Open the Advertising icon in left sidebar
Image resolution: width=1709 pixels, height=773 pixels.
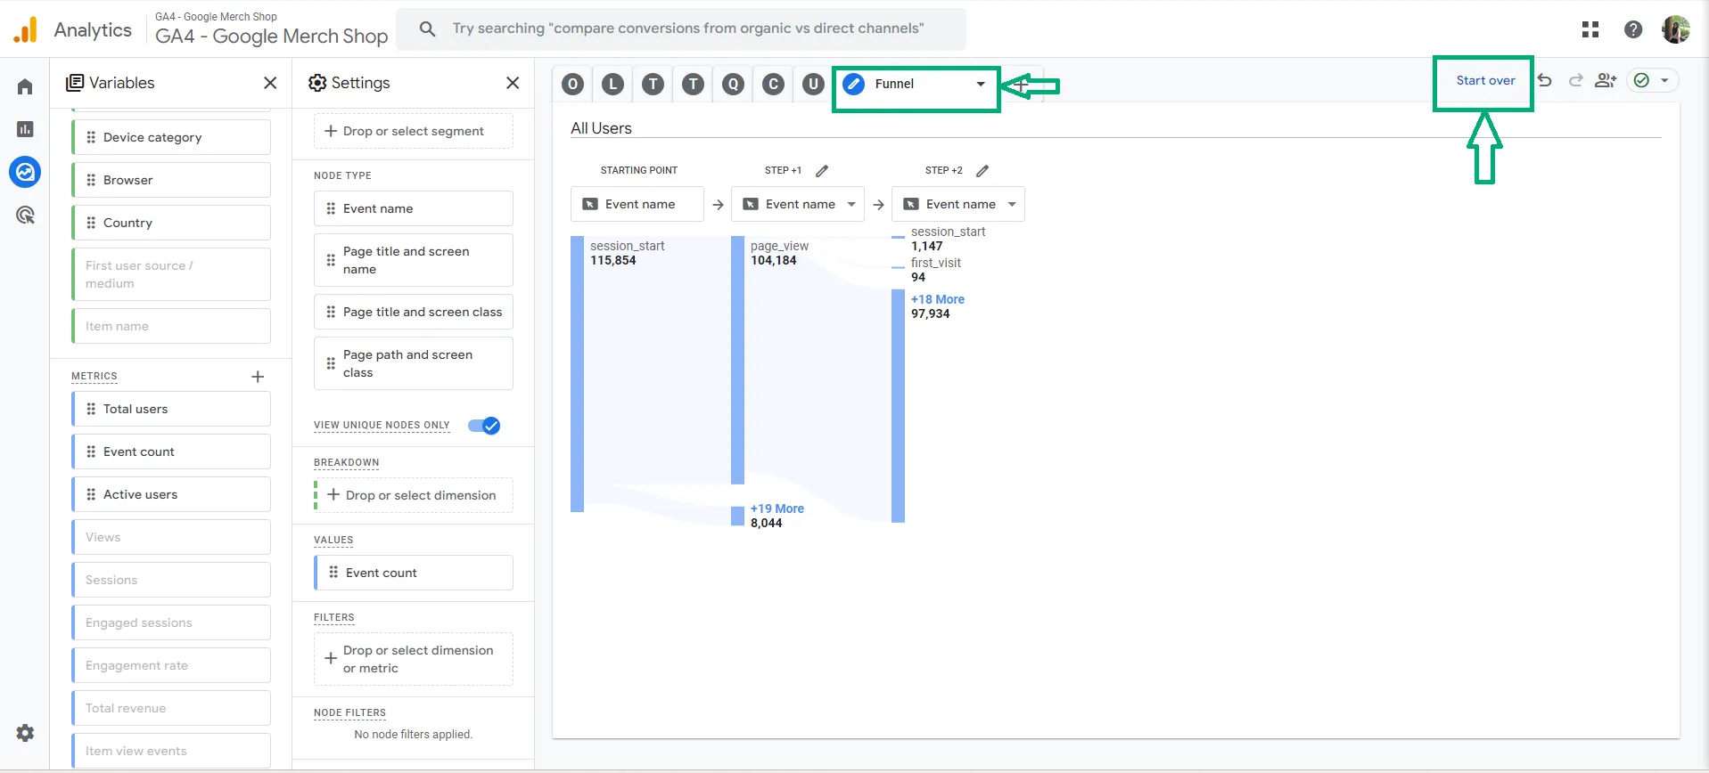coord(25,215)
